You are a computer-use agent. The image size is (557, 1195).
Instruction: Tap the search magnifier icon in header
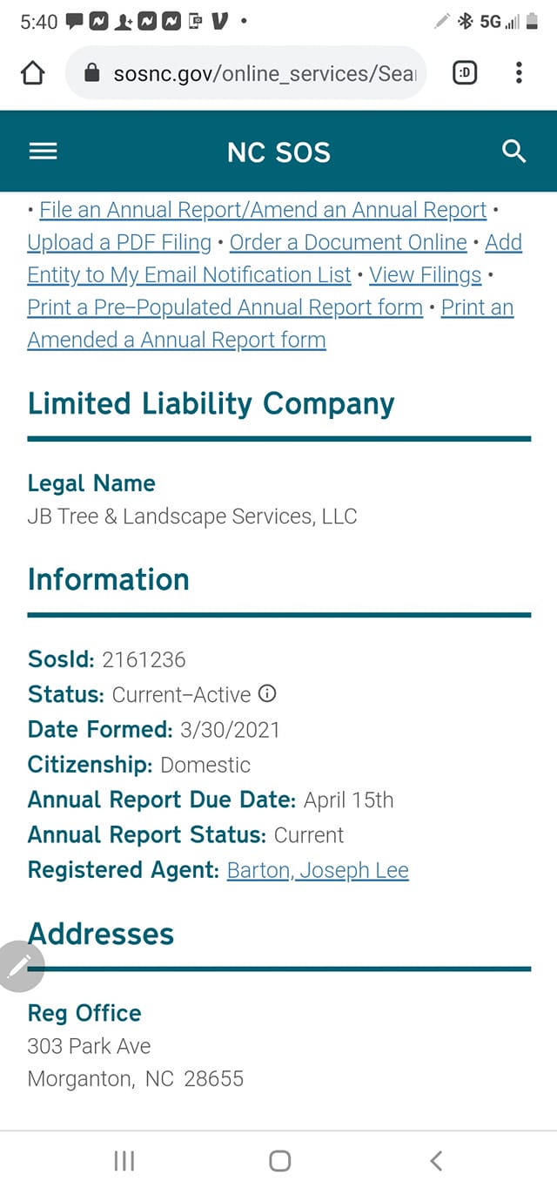[x=514, y=152]
